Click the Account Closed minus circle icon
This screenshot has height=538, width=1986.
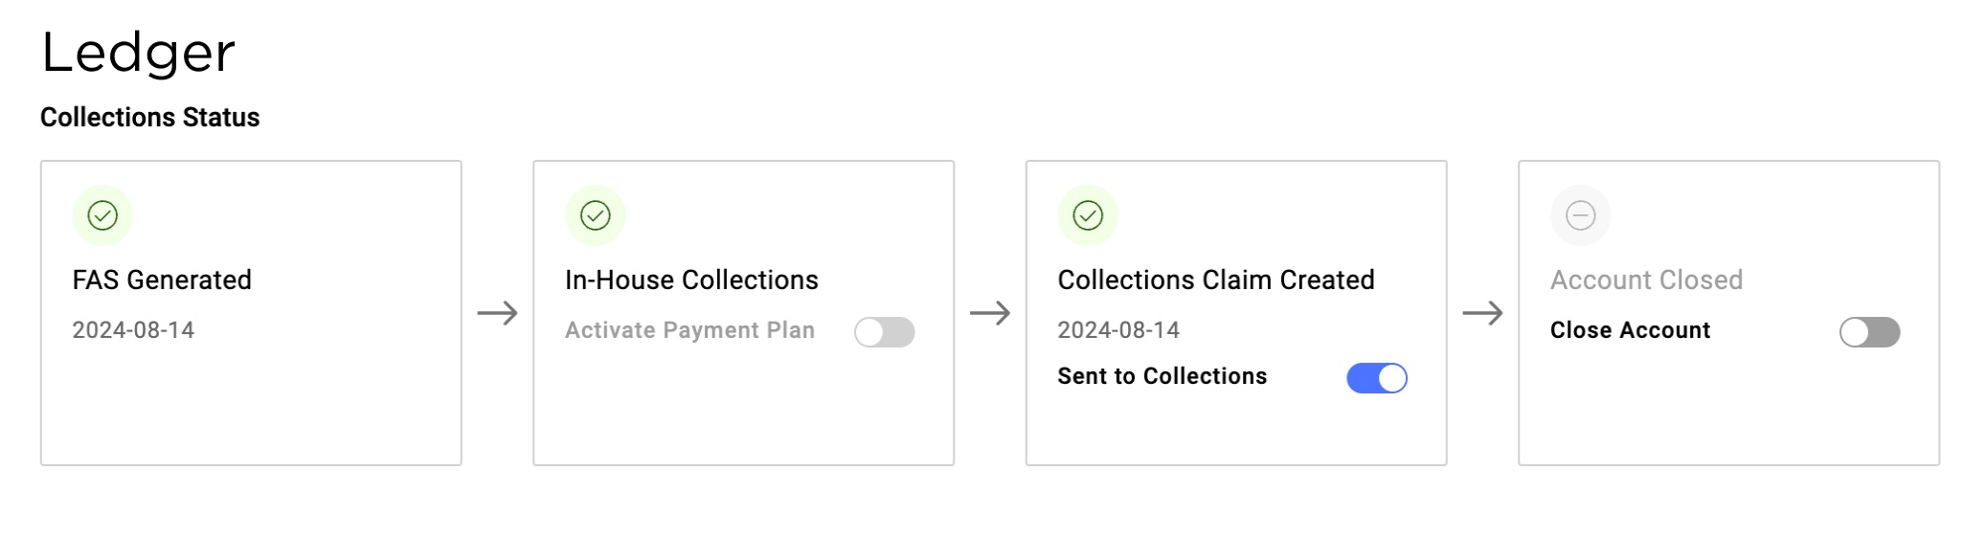pyautogui.click(x=1581, y=215)
